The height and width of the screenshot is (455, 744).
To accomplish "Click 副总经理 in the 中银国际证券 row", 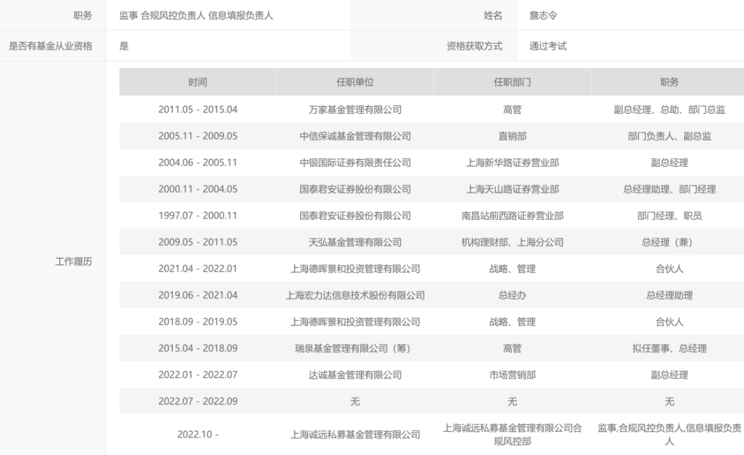I will 670,163.
